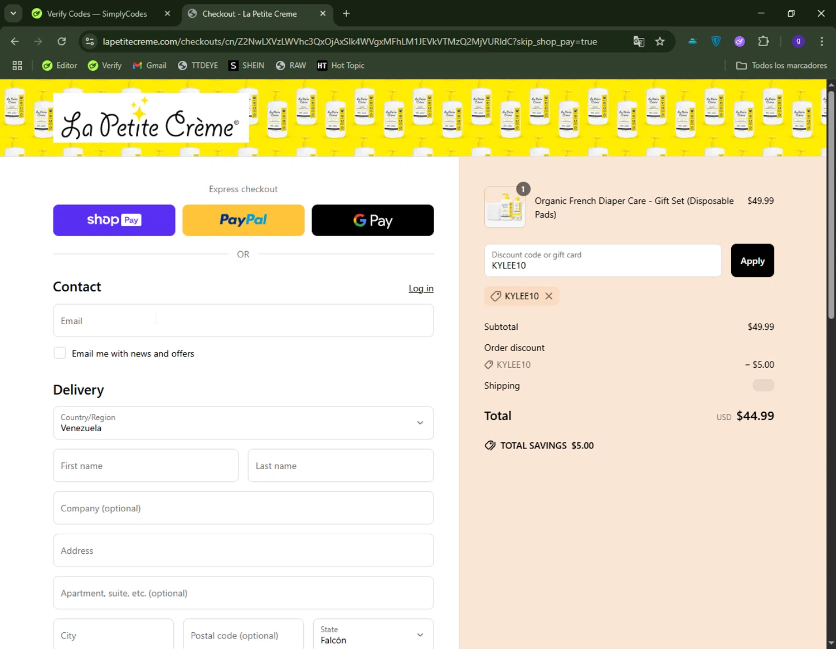836x649 pixels.
Task: View site information icon in address bar
Action: (x=90, y=41)
